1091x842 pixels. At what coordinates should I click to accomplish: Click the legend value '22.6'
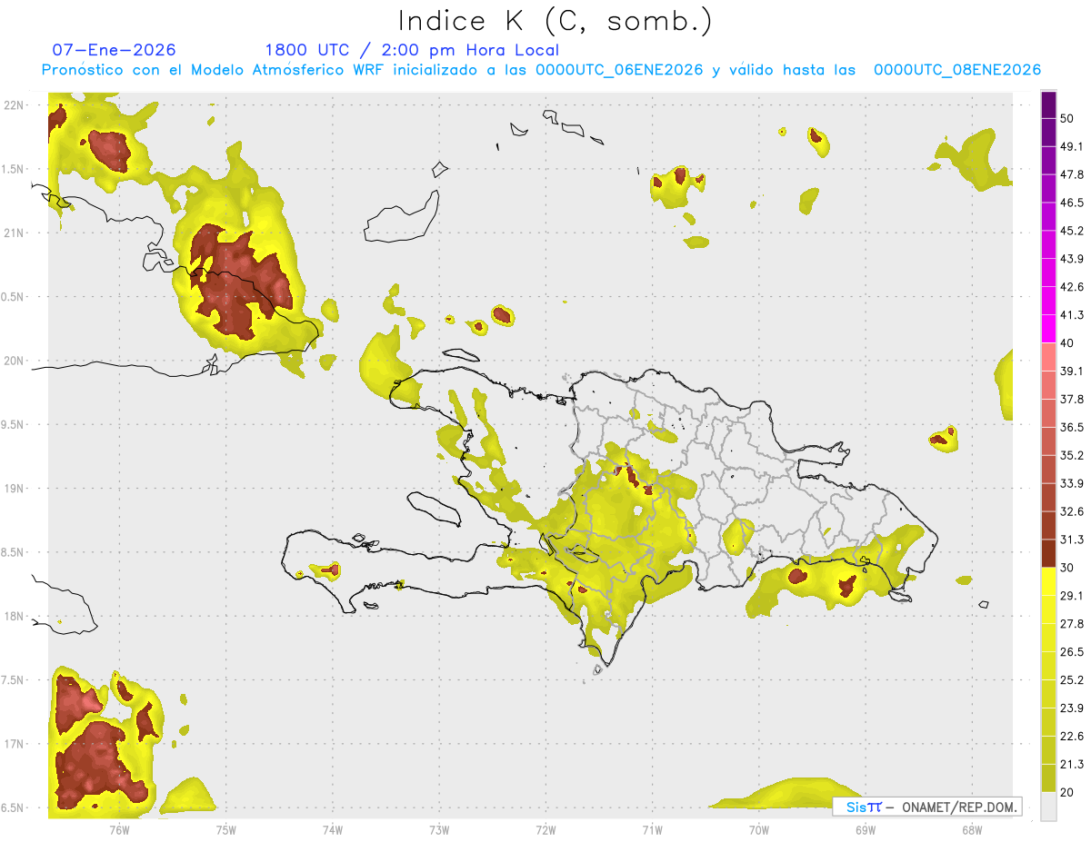click(x=1071, y=736)
